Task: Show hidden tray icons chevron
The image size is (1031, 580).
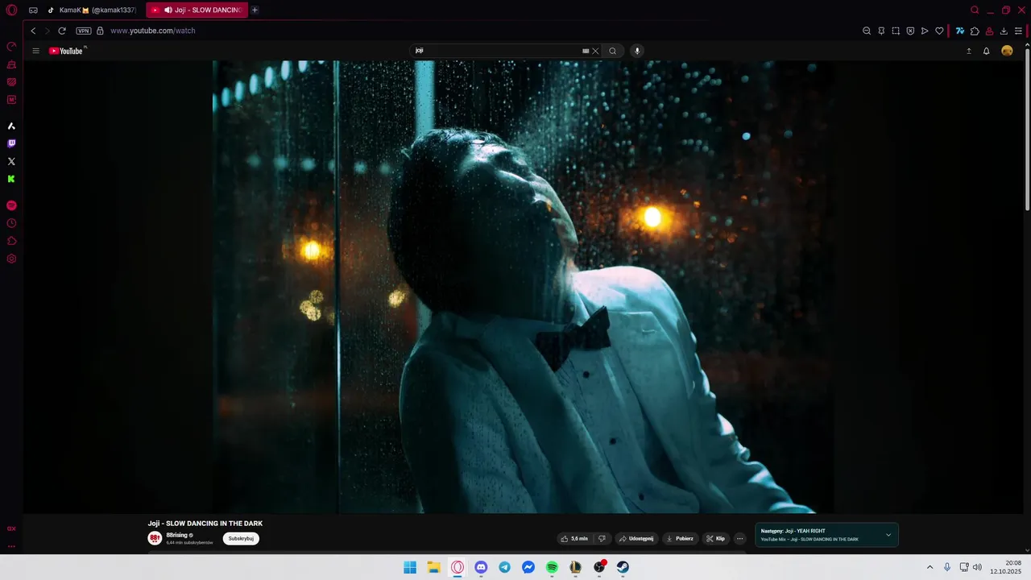Action: tap(930, 567)
